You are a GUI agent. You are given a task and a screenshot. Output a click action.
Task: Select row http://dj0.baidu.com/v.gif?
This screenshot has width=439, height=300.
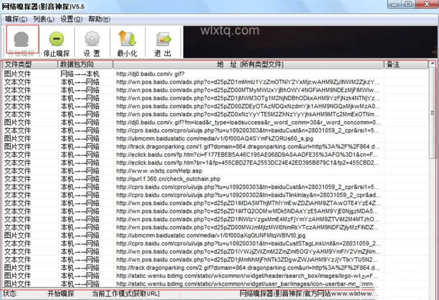pos(215,74)
